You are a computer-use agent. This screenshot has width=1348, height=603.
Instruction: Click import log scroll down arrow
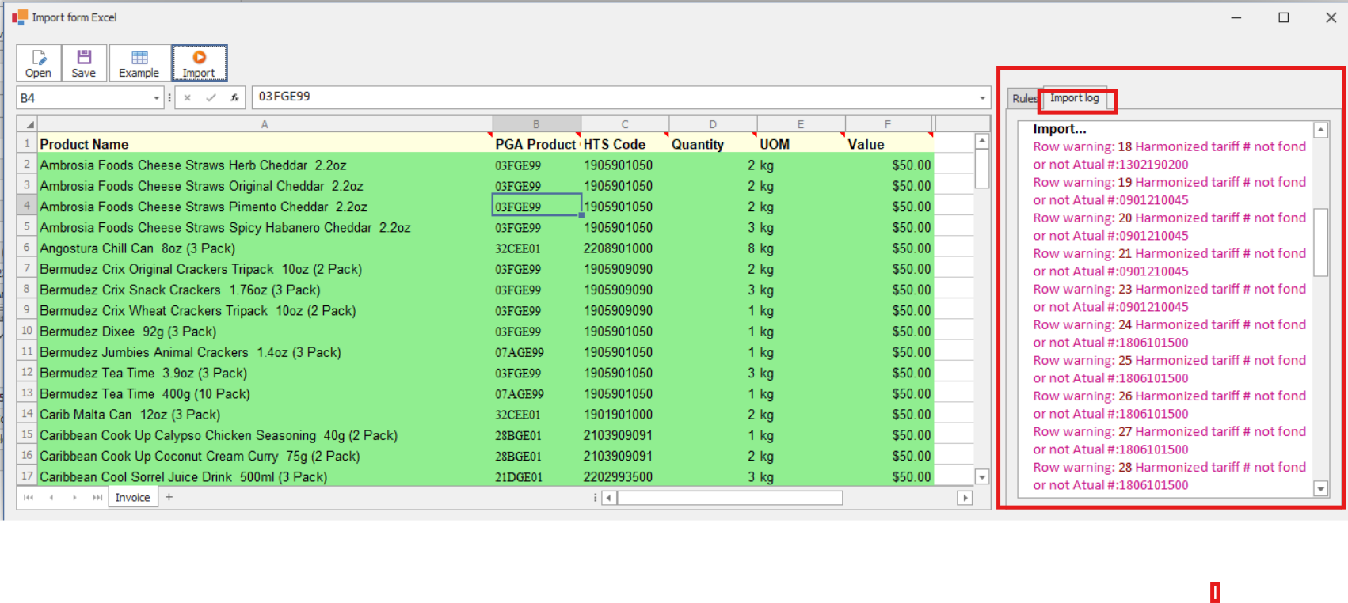point(1320,489)
